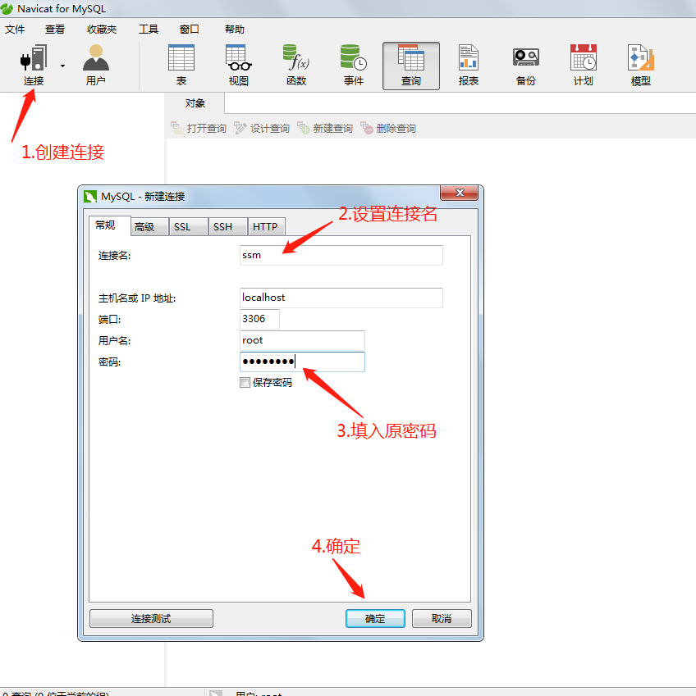
Task: Click the 连接 connection toolbar icon
Action: 34,65
